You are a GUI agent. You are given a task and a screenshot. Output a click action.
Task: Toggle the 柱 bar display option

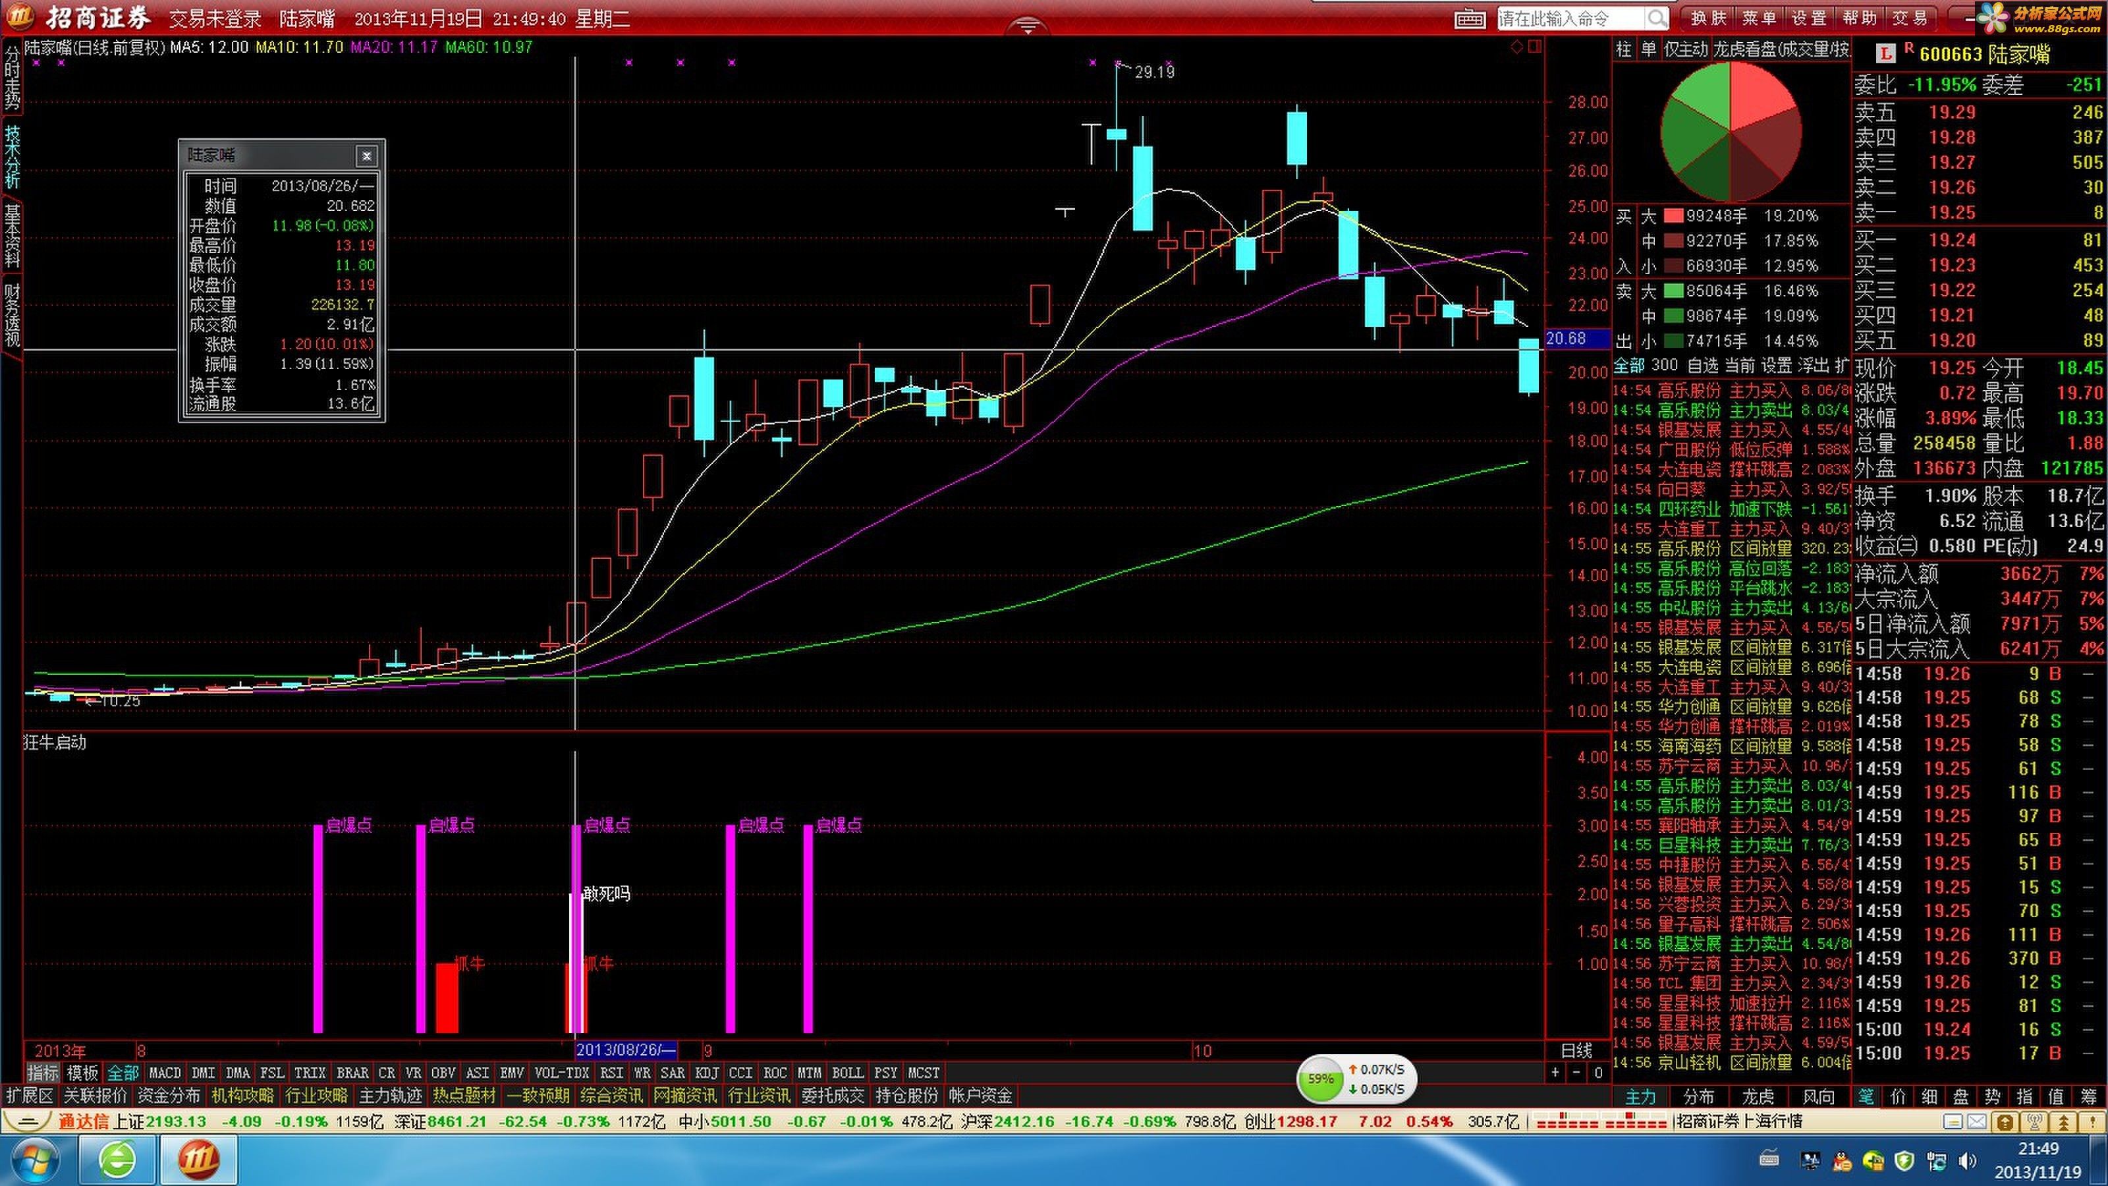tap(1624, 50)
